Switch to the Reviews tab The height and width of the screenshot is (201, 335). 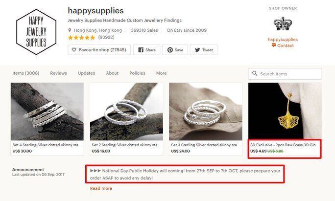tap(59, 73)
